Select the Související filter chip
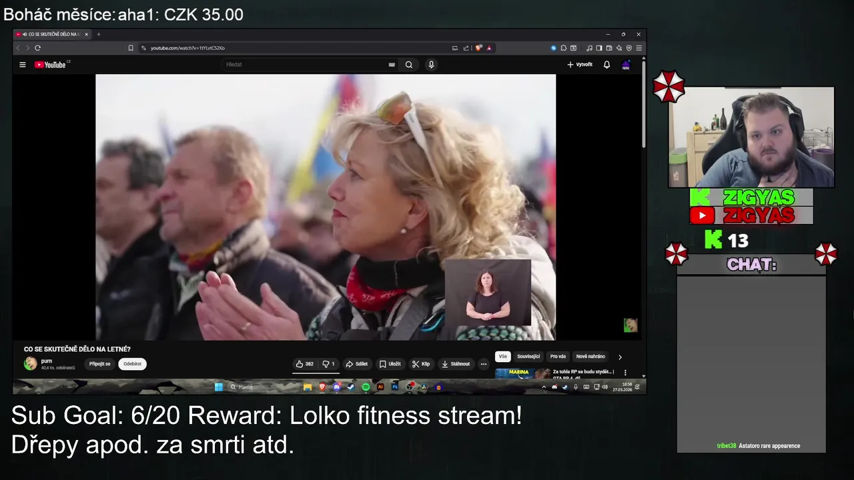Viewport: 854px width, 480px height. point(528,357)
